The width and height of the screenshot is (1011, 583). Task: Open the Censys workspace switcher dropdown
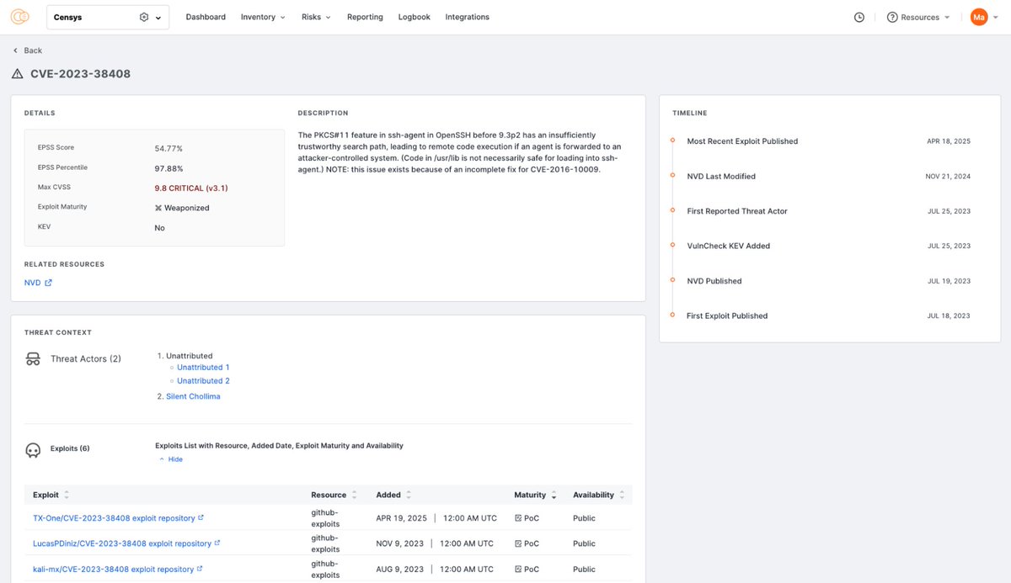point(157,16)
